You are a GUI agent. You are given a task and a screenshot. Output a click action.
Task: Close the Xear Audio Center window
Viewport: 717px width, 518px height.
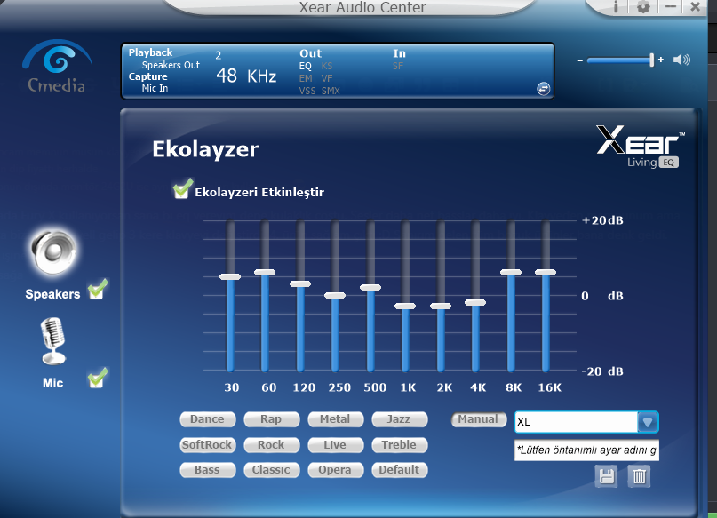(x=695, y=6)
